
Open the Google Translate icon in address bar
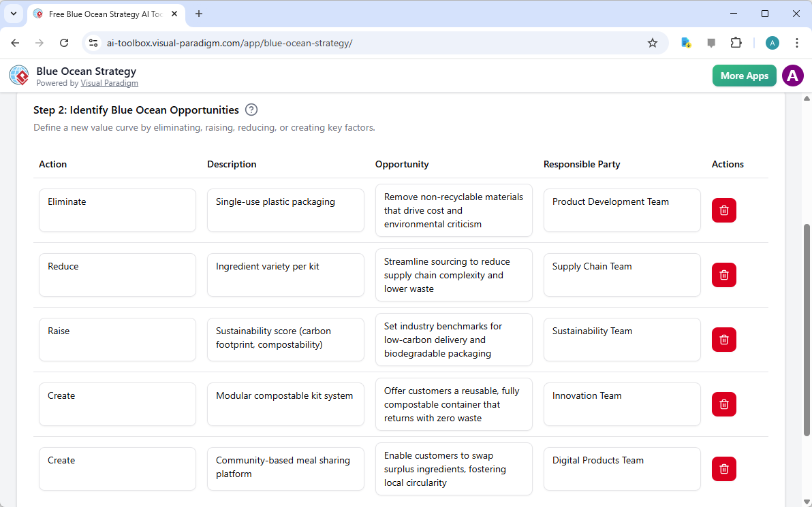[686, 42]
